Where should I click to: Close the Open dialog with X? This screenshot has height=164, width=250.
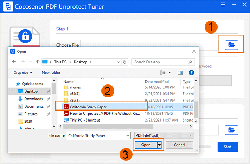click(x=194, y=51)
